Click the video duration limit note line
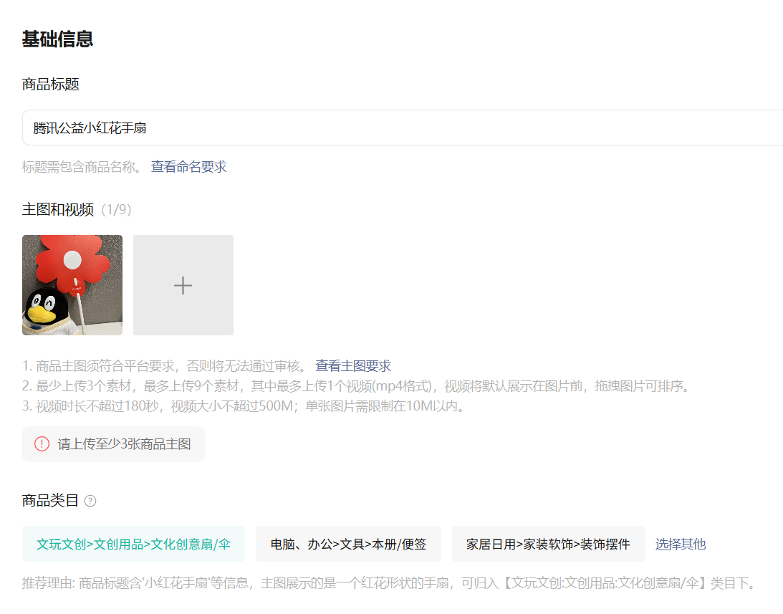This screenshot has height=614, width=783. [x=244, y=407]
